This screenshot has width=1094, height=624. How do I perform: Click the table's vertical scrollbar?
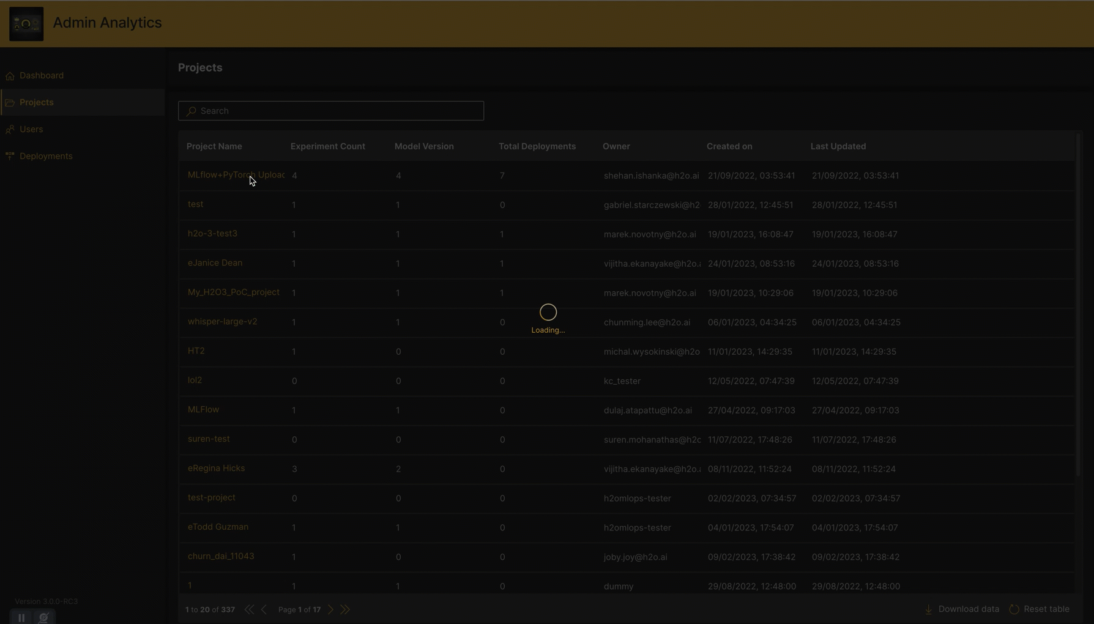point(1077,306)
